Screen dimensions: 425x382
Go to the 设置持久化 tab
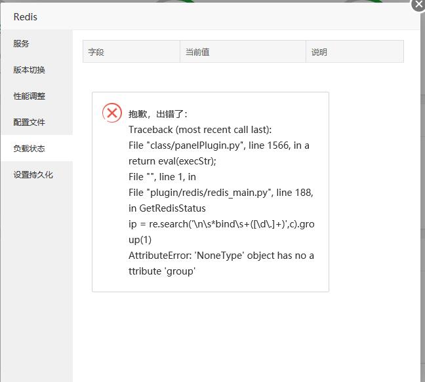click(37, 175)
